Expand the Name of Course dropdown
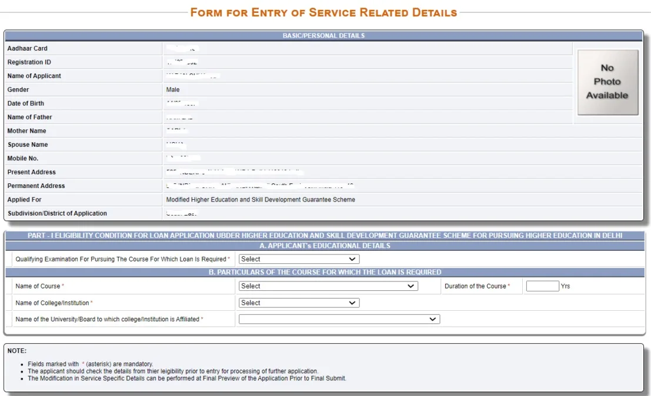 (328, 286)
